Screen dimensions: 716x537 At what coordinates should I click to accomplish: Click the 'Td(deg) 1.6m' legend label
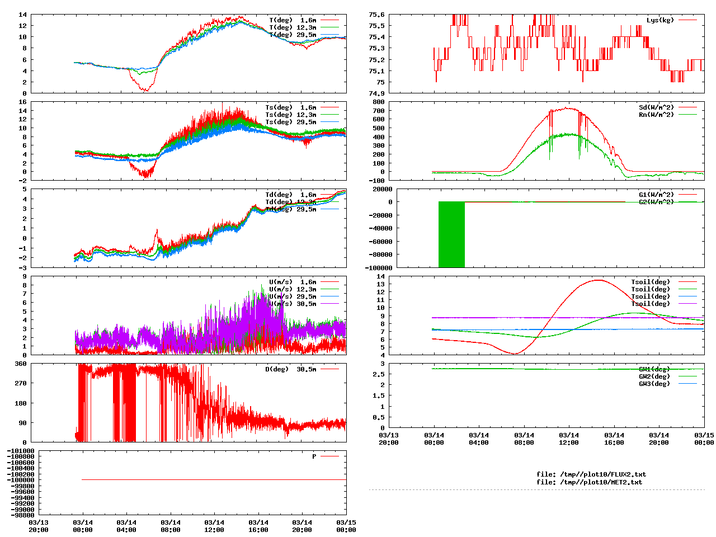point(291,195)
